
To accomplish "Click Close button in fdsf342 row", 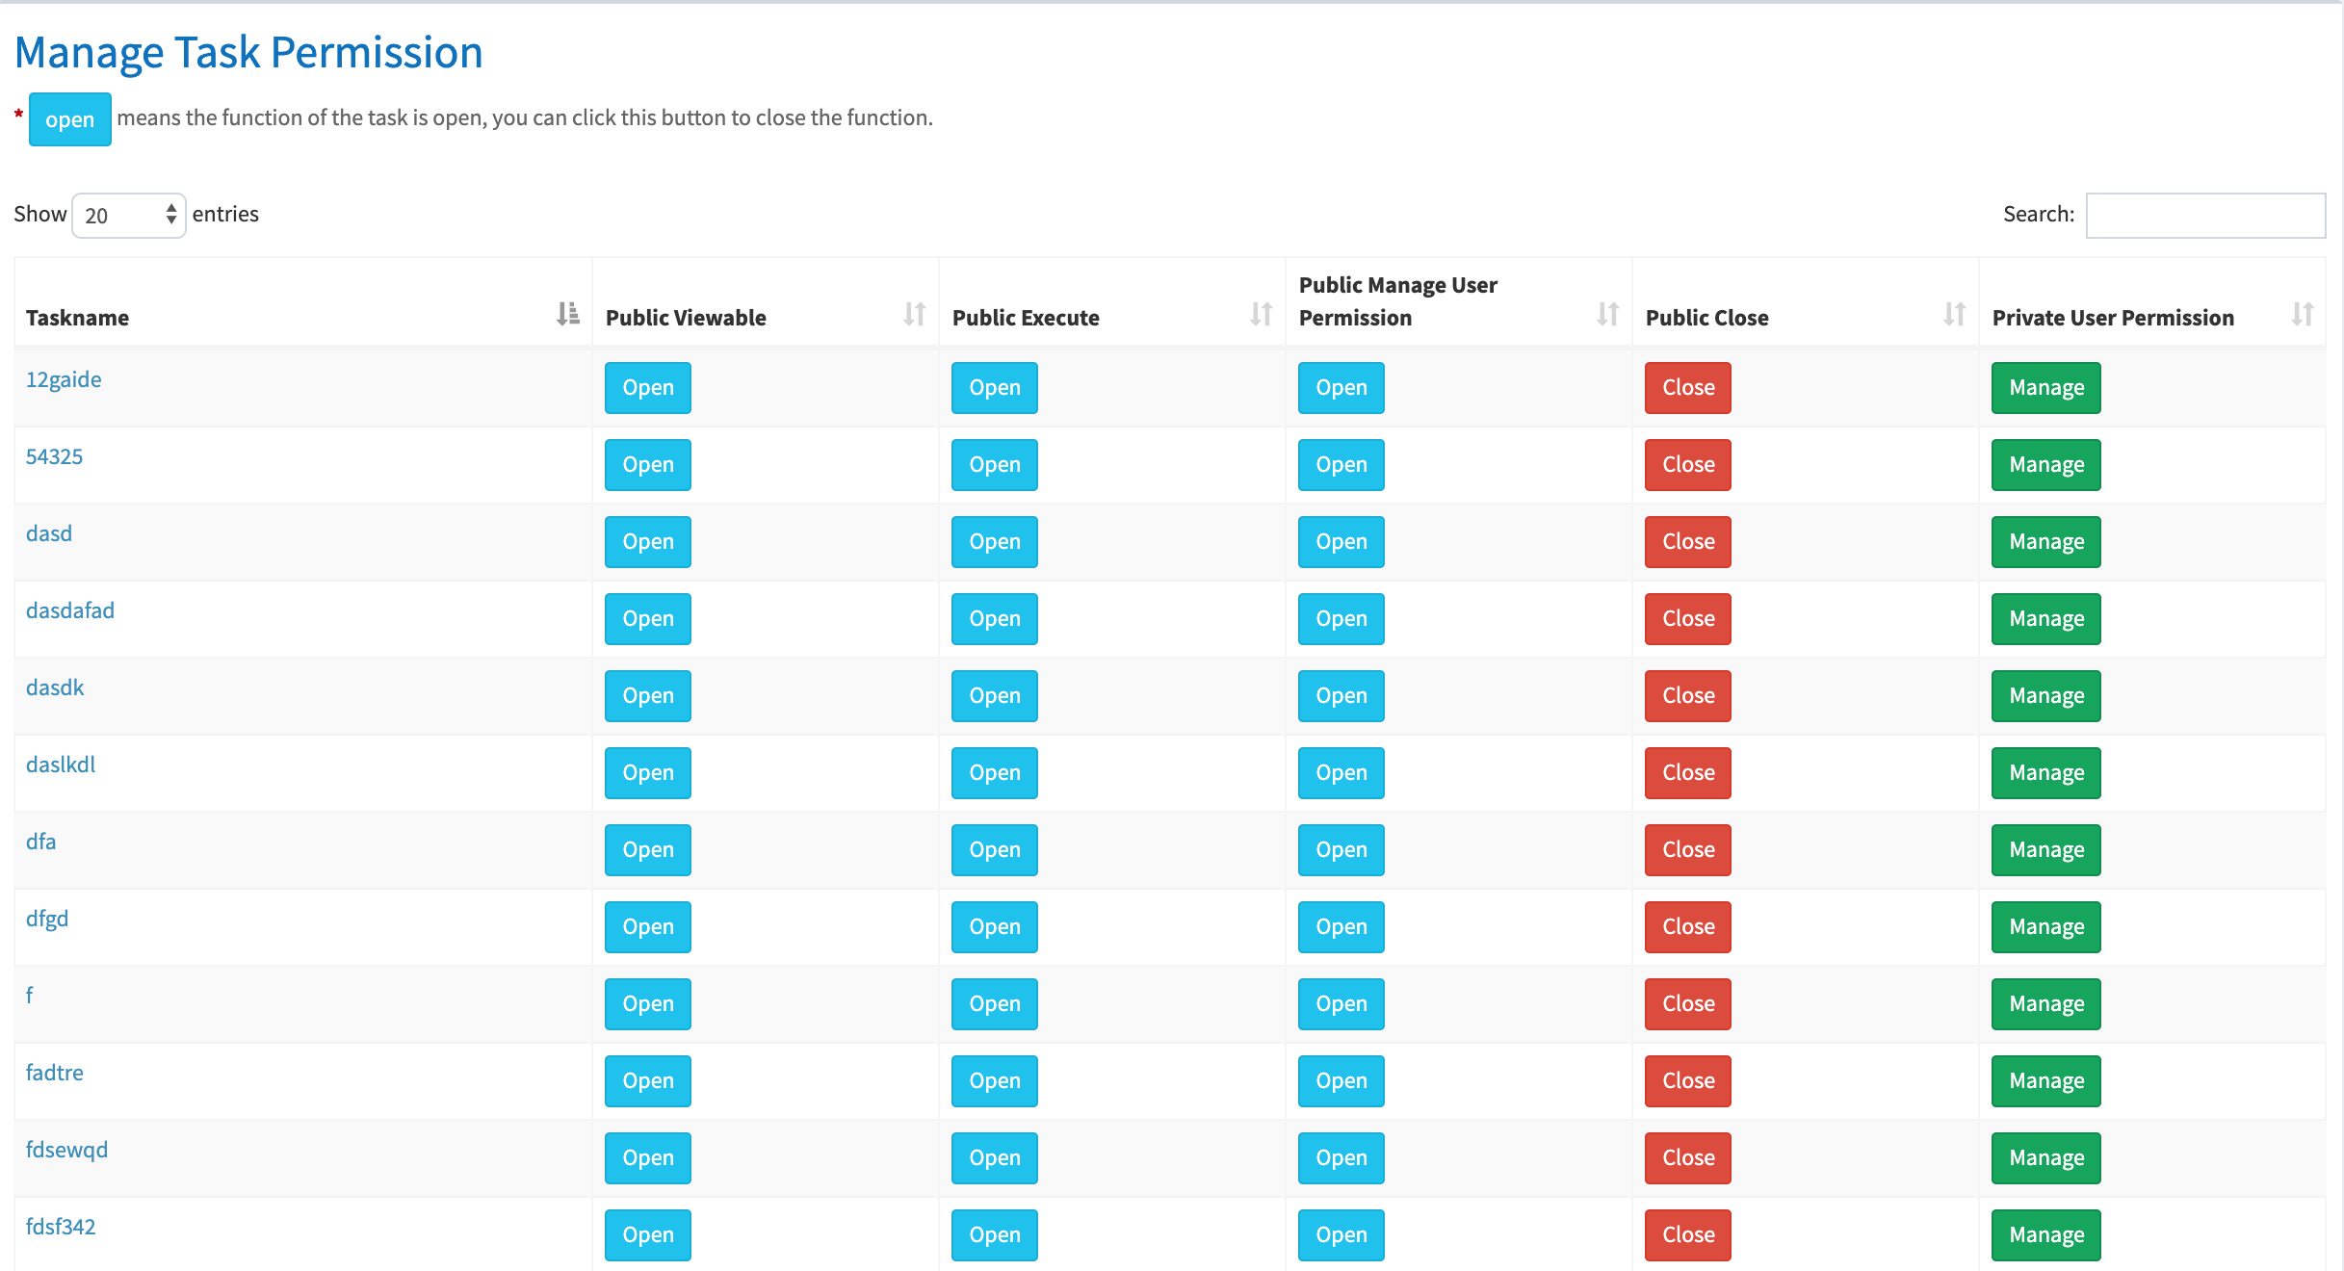I will pyautogui.click(x=1688, y=1235).
